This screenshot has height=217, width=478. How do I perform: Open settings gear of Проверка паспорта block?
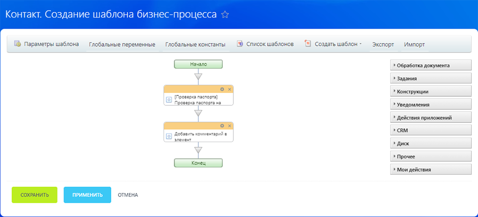click(x=222, y=89)
